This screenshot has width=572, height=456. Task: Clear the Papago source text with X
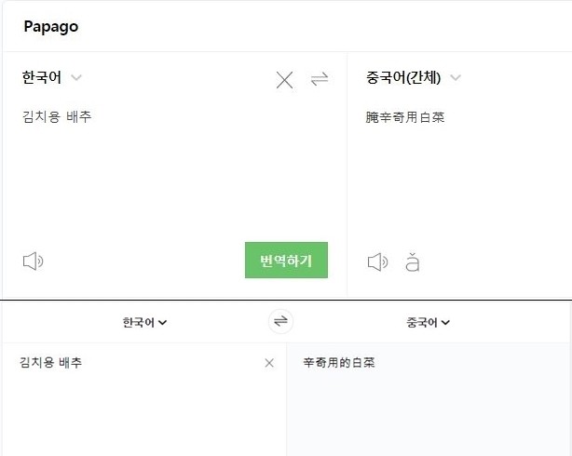pyautogui.click(x=284, y=80)
